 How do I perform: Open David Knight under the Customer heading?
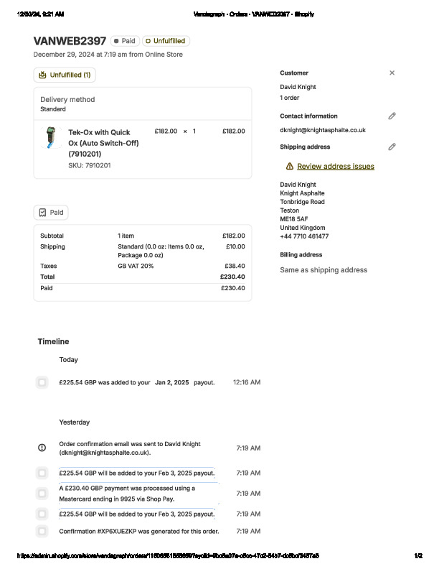coord(298,87)
